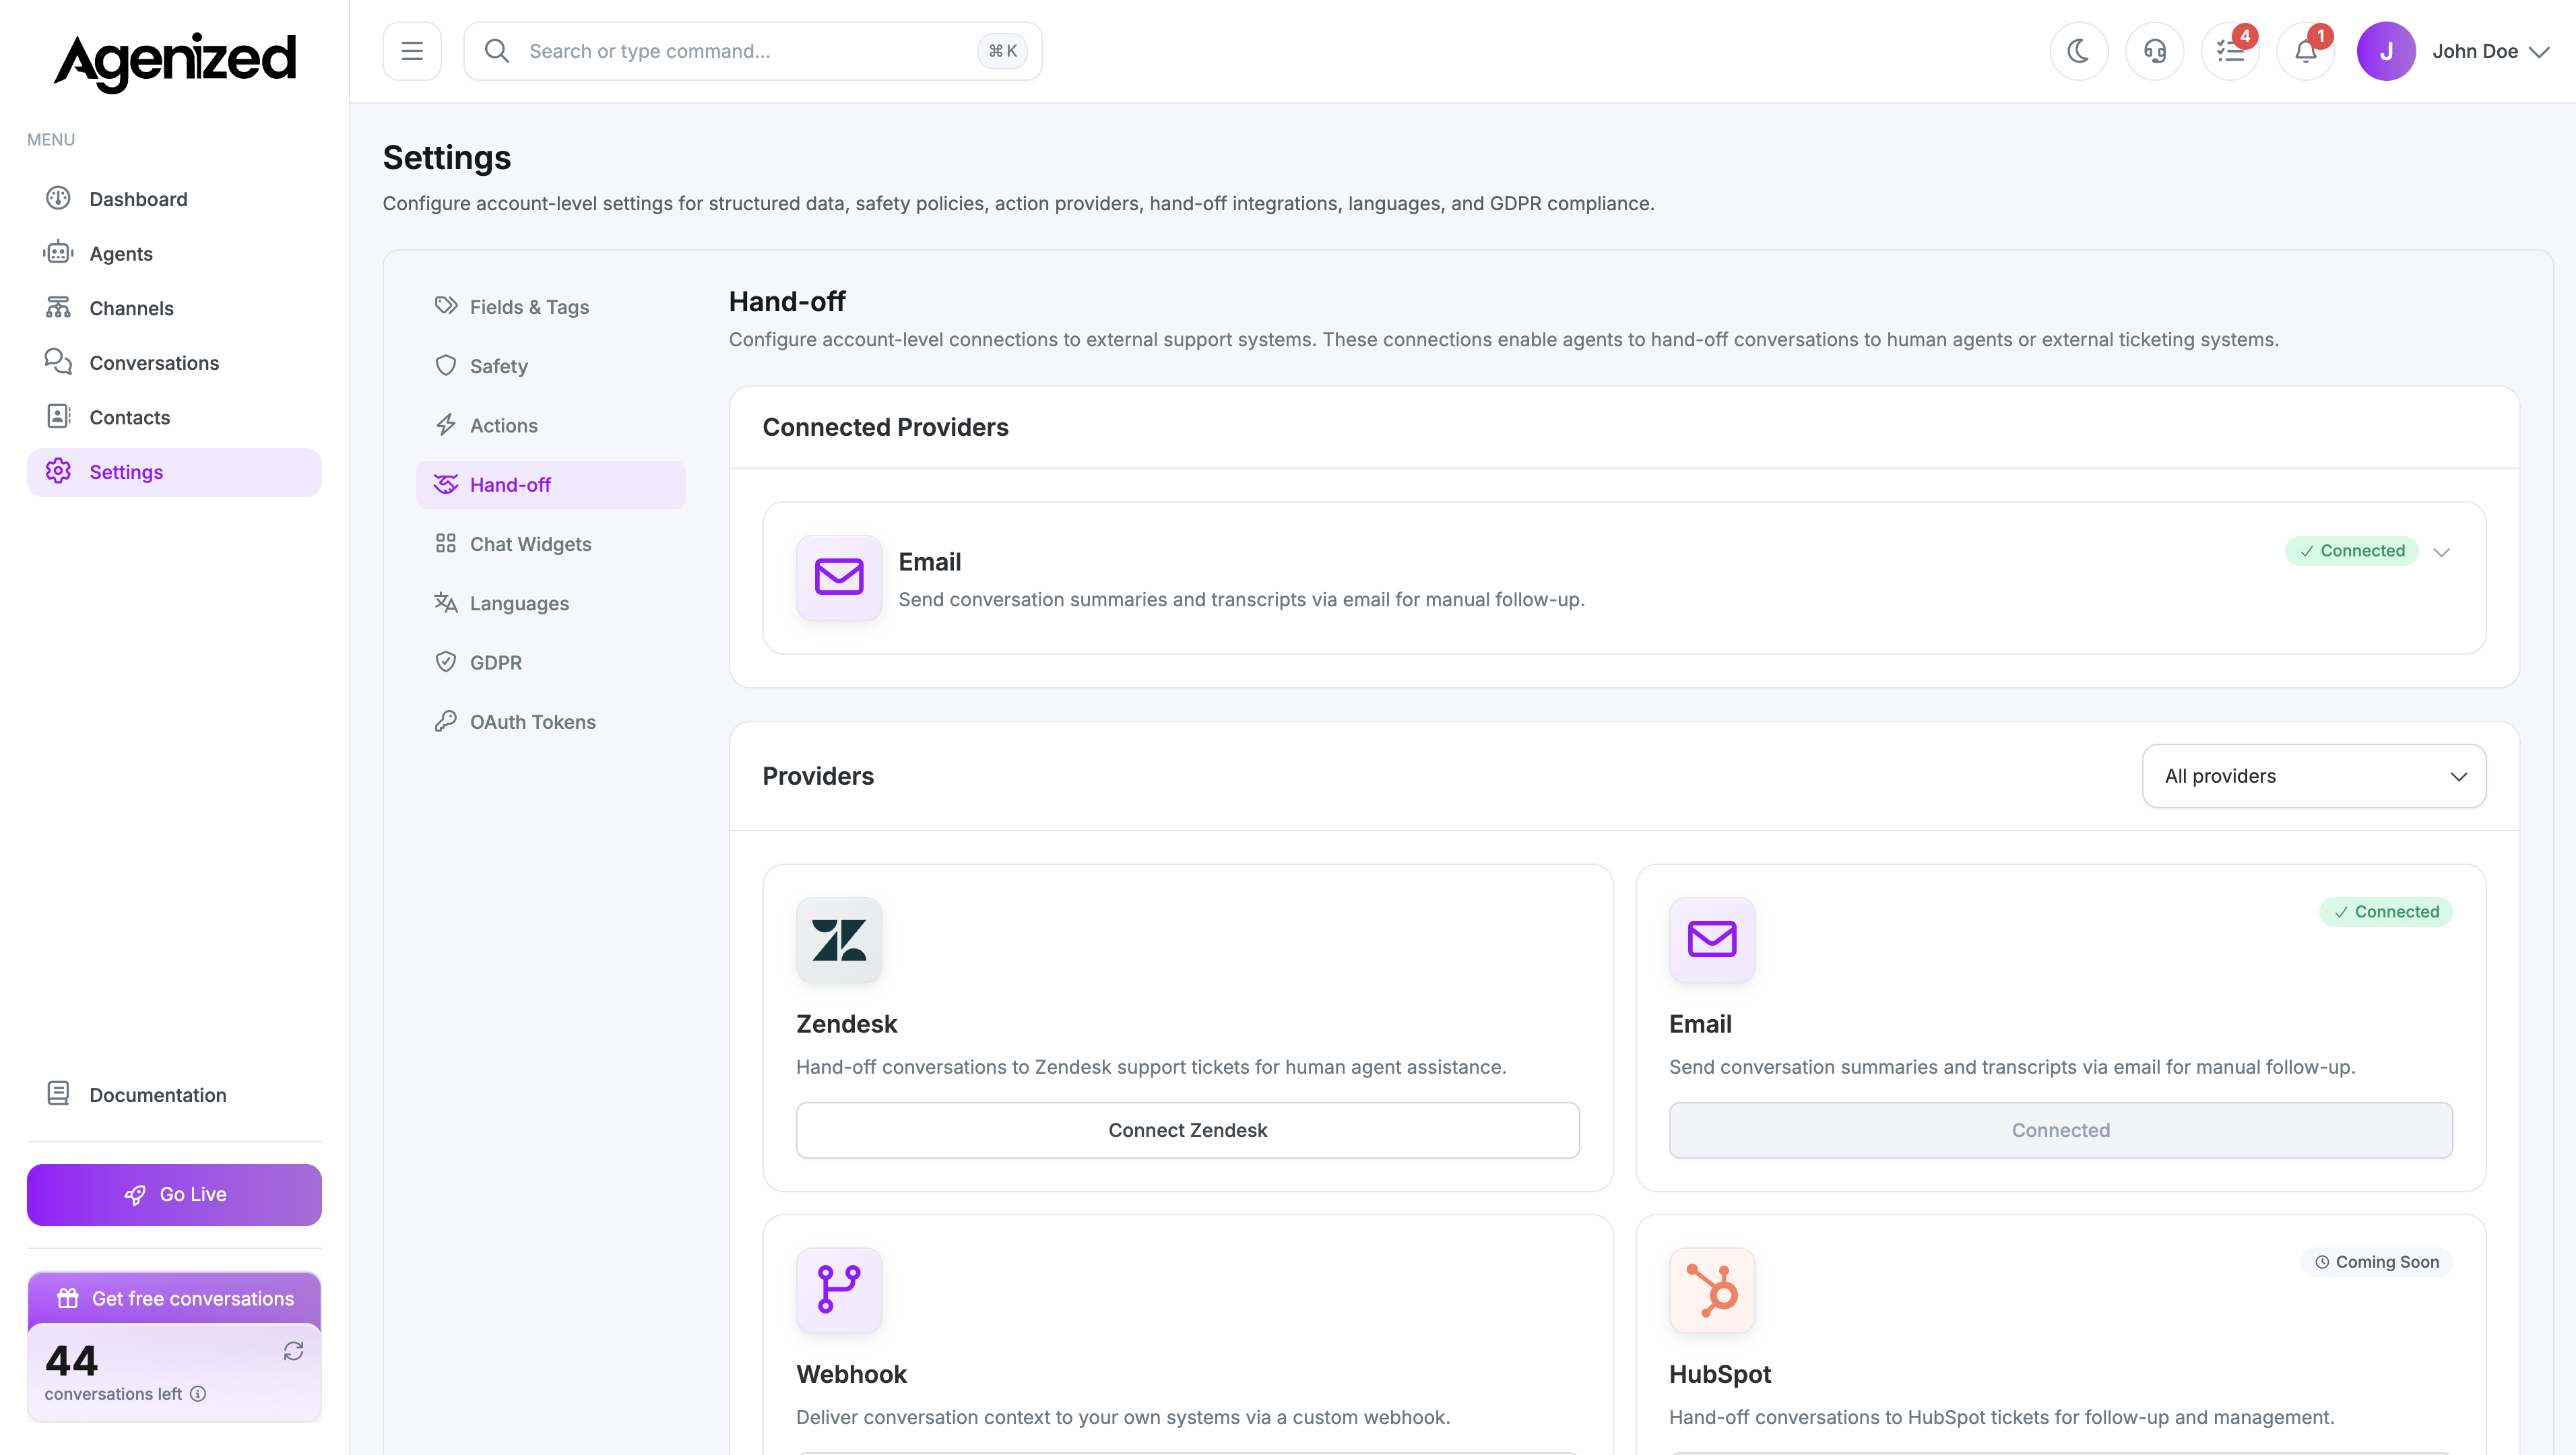The height and width of the screenshot is (1455, 2576).
Task: Open the notifications bell
Action: coord(2305,50)
